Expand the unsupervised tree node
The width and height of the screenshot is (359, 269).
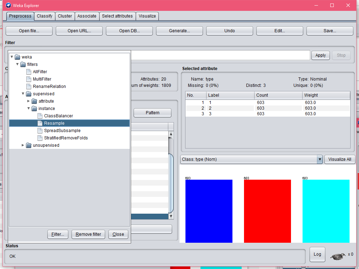click(x=23, y=145)
